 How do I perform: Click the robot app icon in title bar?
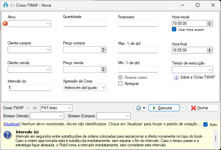6,5
